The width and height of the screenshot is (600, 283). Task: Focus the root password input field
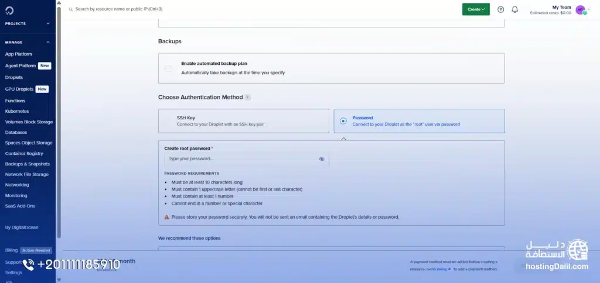pos(240,158)
